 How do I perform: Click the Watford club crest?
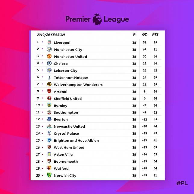click(49, 168)
